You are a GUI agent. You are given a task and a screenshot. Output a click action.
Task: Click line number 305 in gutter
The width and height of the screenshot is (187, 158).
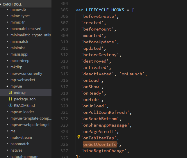63,10
